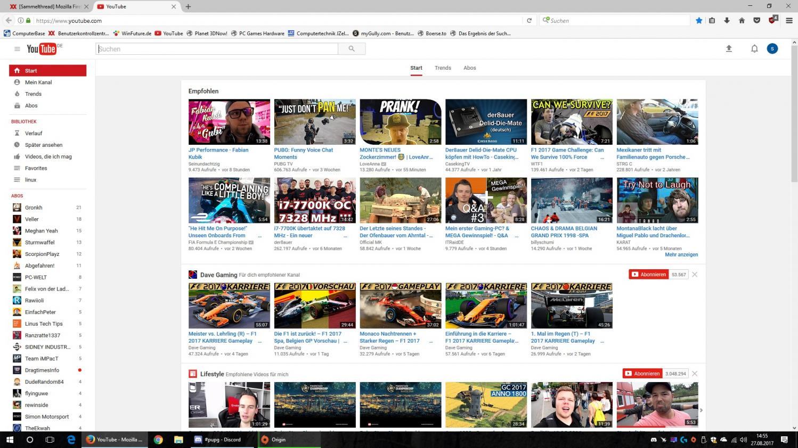The height and width of the screenshot is (448, 798).
Task: Open Cortana search circle on taskbar
Action: pyautogui.click(x=30, y=440)
